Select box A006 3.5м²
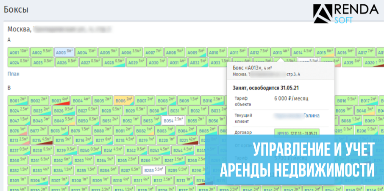This screenshot has height=191, width=384. 131,52
